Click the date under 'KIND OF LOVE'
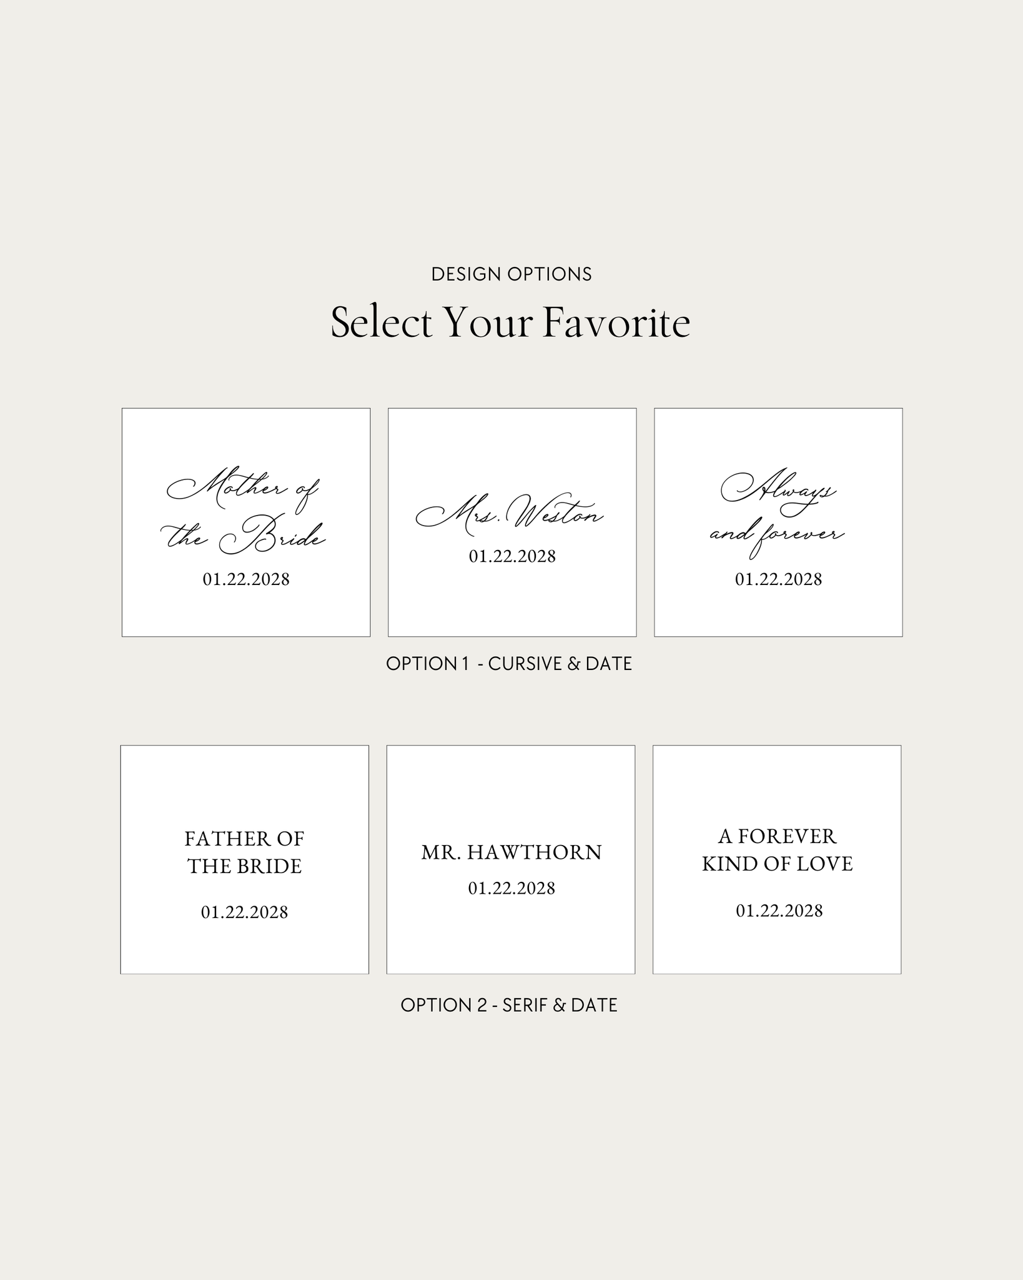The width and height of the screenshot is (1023, 1280). coord(779,911)
